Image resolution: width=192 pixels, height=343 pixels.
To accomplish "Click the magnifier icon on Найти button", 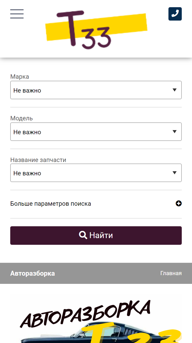I will [x=83, y=235].
